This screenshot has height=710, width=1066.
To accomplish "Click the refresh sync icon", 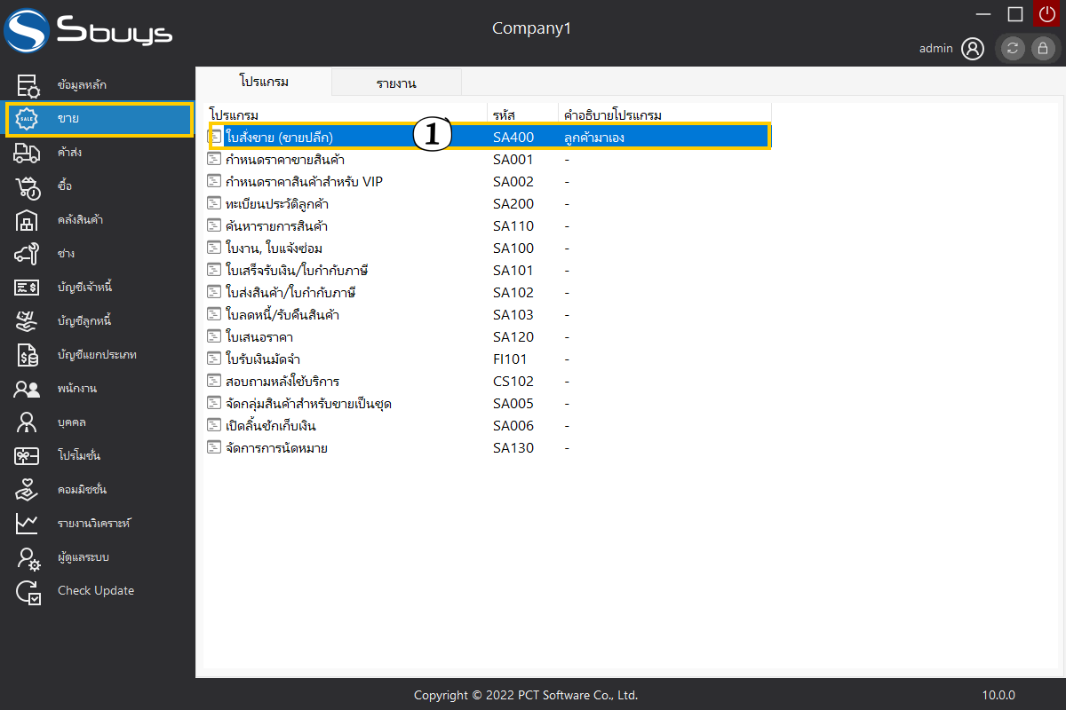I will point(1013,49).
